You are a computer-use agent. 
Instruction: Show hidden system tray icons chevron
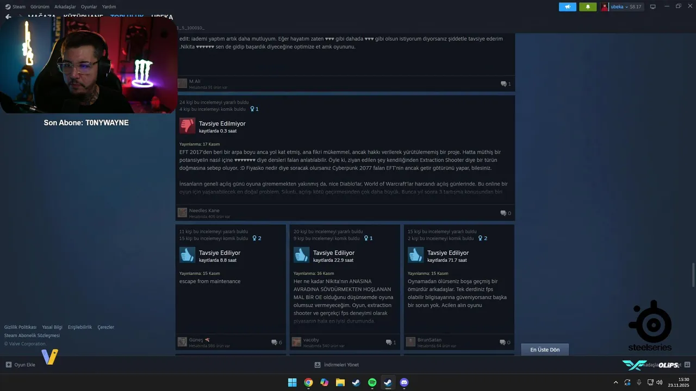pyautogui.click(x=616, y=382)
